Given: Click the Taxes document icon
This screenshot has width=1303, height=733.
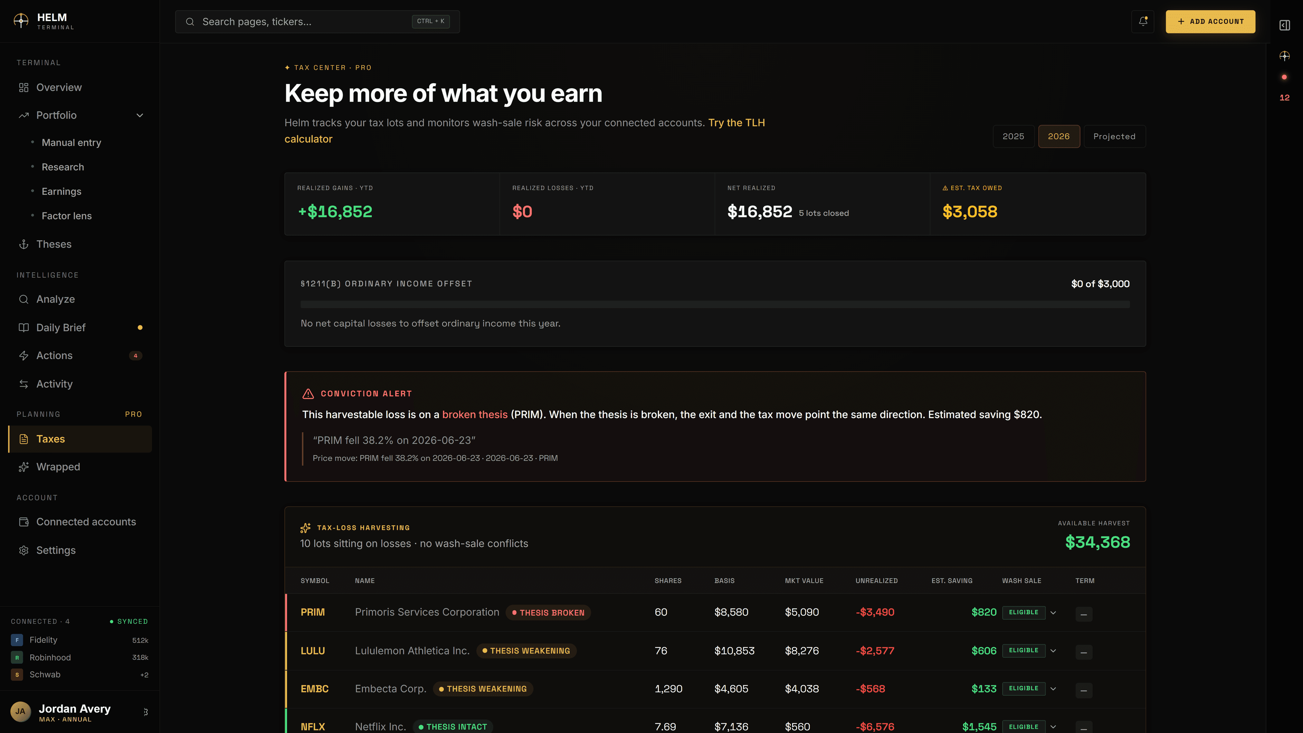Looking at the screenshot, I should (24, 439).
